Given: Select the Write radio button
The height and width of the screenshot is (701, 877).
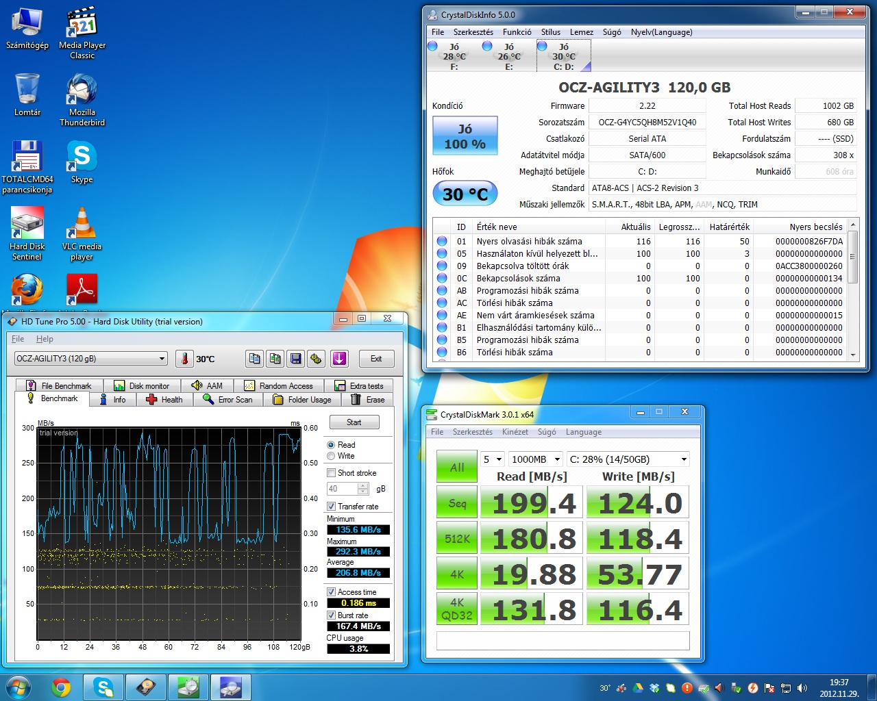Looking at the screenshot, I should click(x=332, y=456).
